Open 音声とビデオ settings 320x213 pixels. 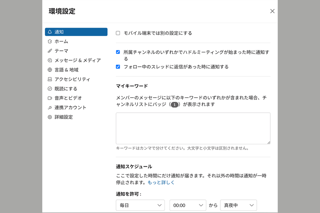coord(76,98)
